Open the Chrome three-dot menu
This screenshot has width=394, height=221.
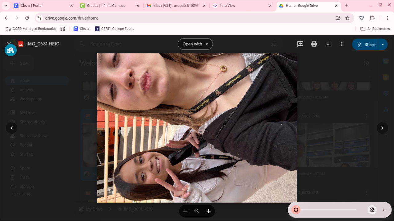(388, 18)
